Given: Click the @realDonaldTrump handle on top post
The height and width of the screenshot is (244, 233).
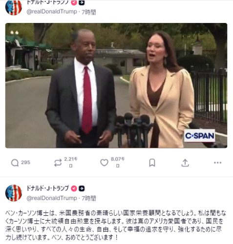Looking at the screenshot, I should (x=52, y=12).
